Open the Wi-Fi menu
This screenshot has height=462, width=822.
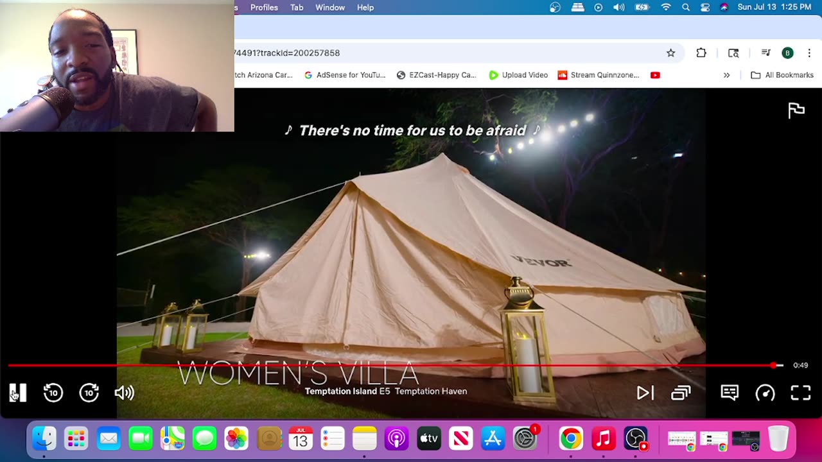[666, 8]
